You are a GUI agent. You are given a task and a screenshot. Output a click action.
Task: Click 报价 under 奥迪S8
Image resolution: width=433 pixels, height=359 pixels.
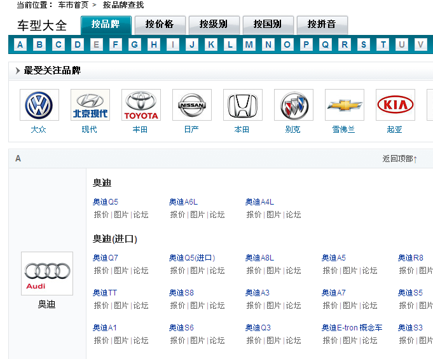pyautogui.click(x=177, y=306)
